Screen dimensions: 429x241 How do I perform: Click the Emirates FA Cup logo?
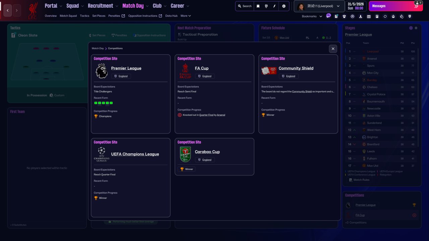click(x=185, y=71)
